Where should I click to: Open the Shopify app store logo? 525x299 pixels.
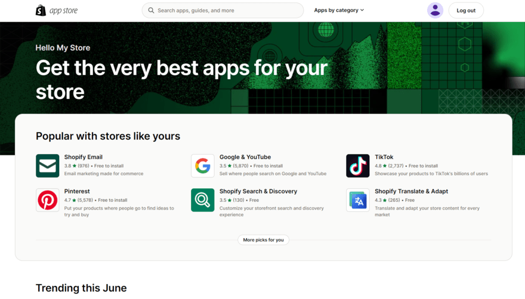(x=57, y=10)
